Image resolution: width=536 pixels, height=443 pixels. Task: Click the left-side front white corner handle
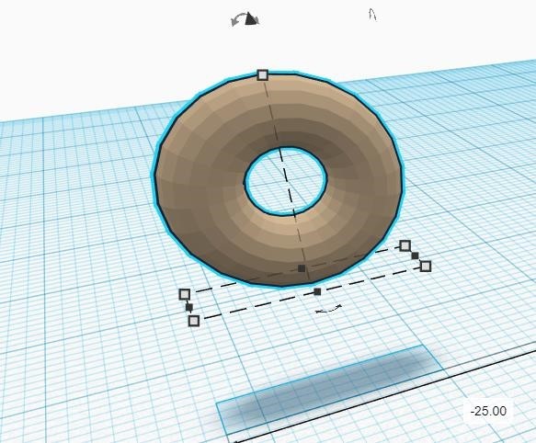click(x=194, y=321)
